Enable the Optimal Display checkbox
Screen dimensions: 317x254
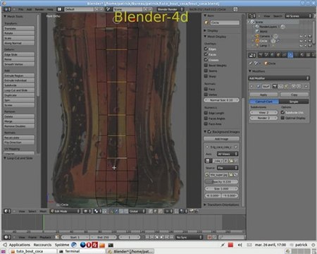(282, 118)
